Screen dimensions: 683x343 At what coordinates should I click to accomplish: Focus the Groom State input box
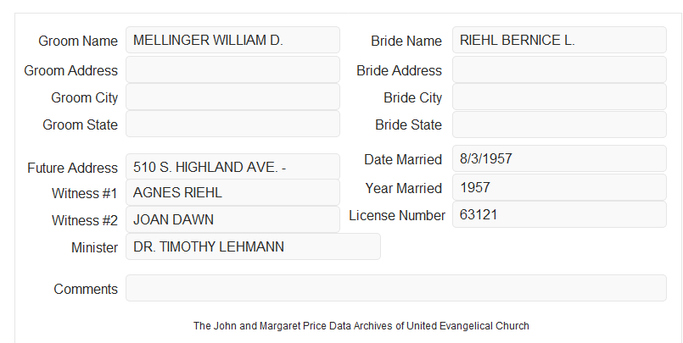(x=232, y=124)
